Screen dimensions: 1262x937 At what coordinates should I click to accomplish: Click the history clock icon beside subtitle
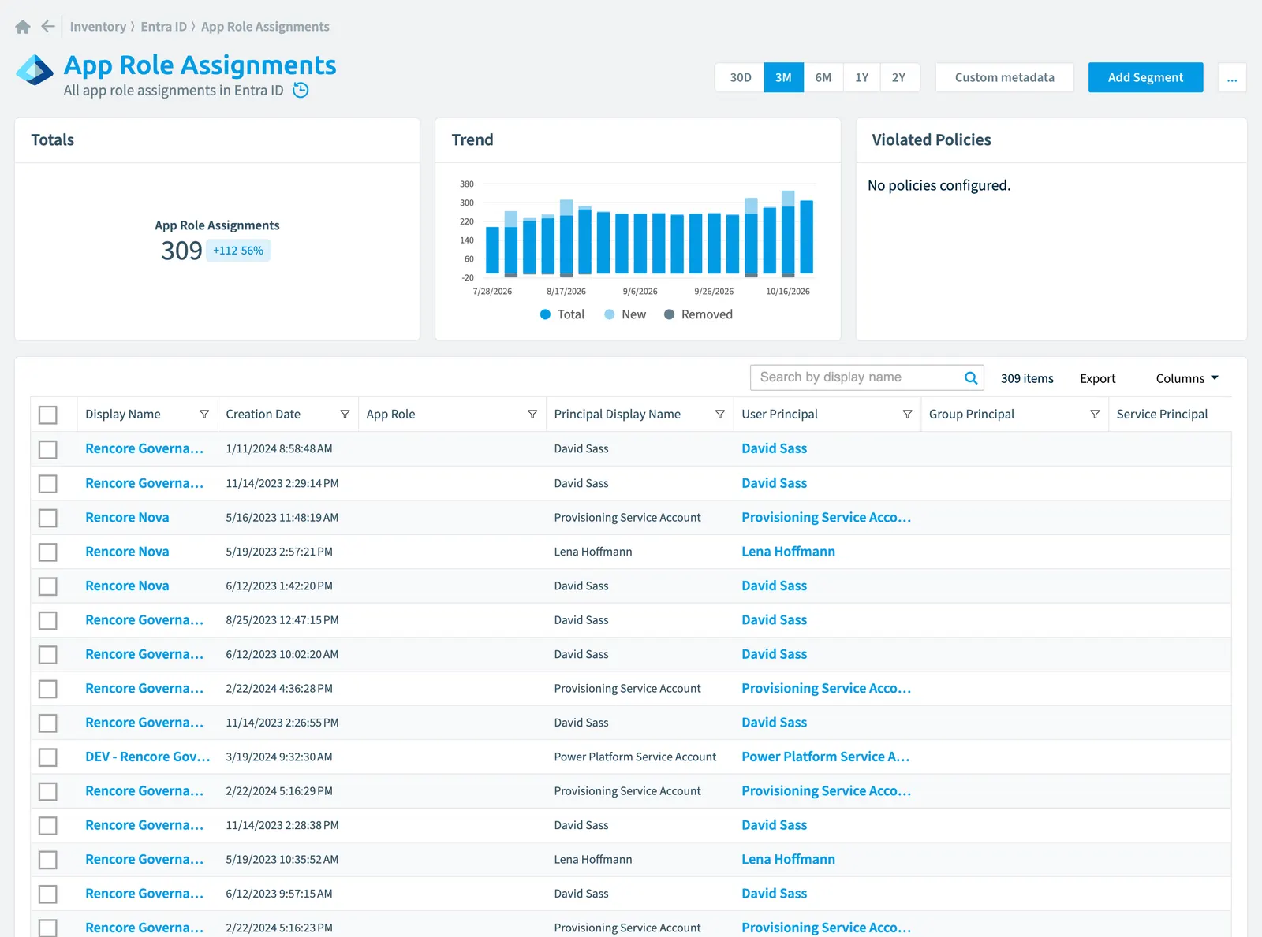pos(301,91)
